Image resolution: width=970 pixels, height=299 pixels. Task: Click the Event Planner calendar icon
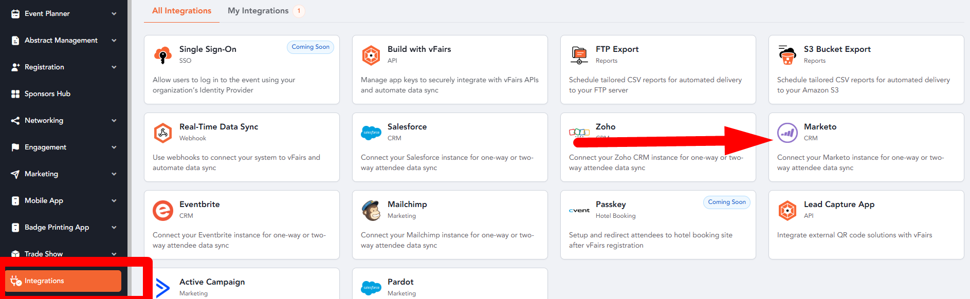15,14
